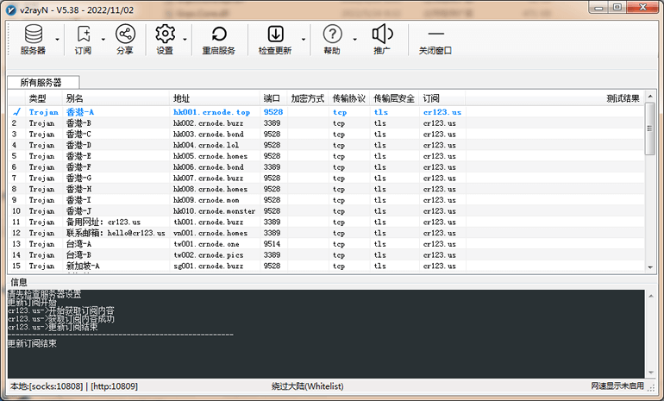Select server row 香港-E
The height and width of the screenshot is (401, 664).
pos(326,156)
